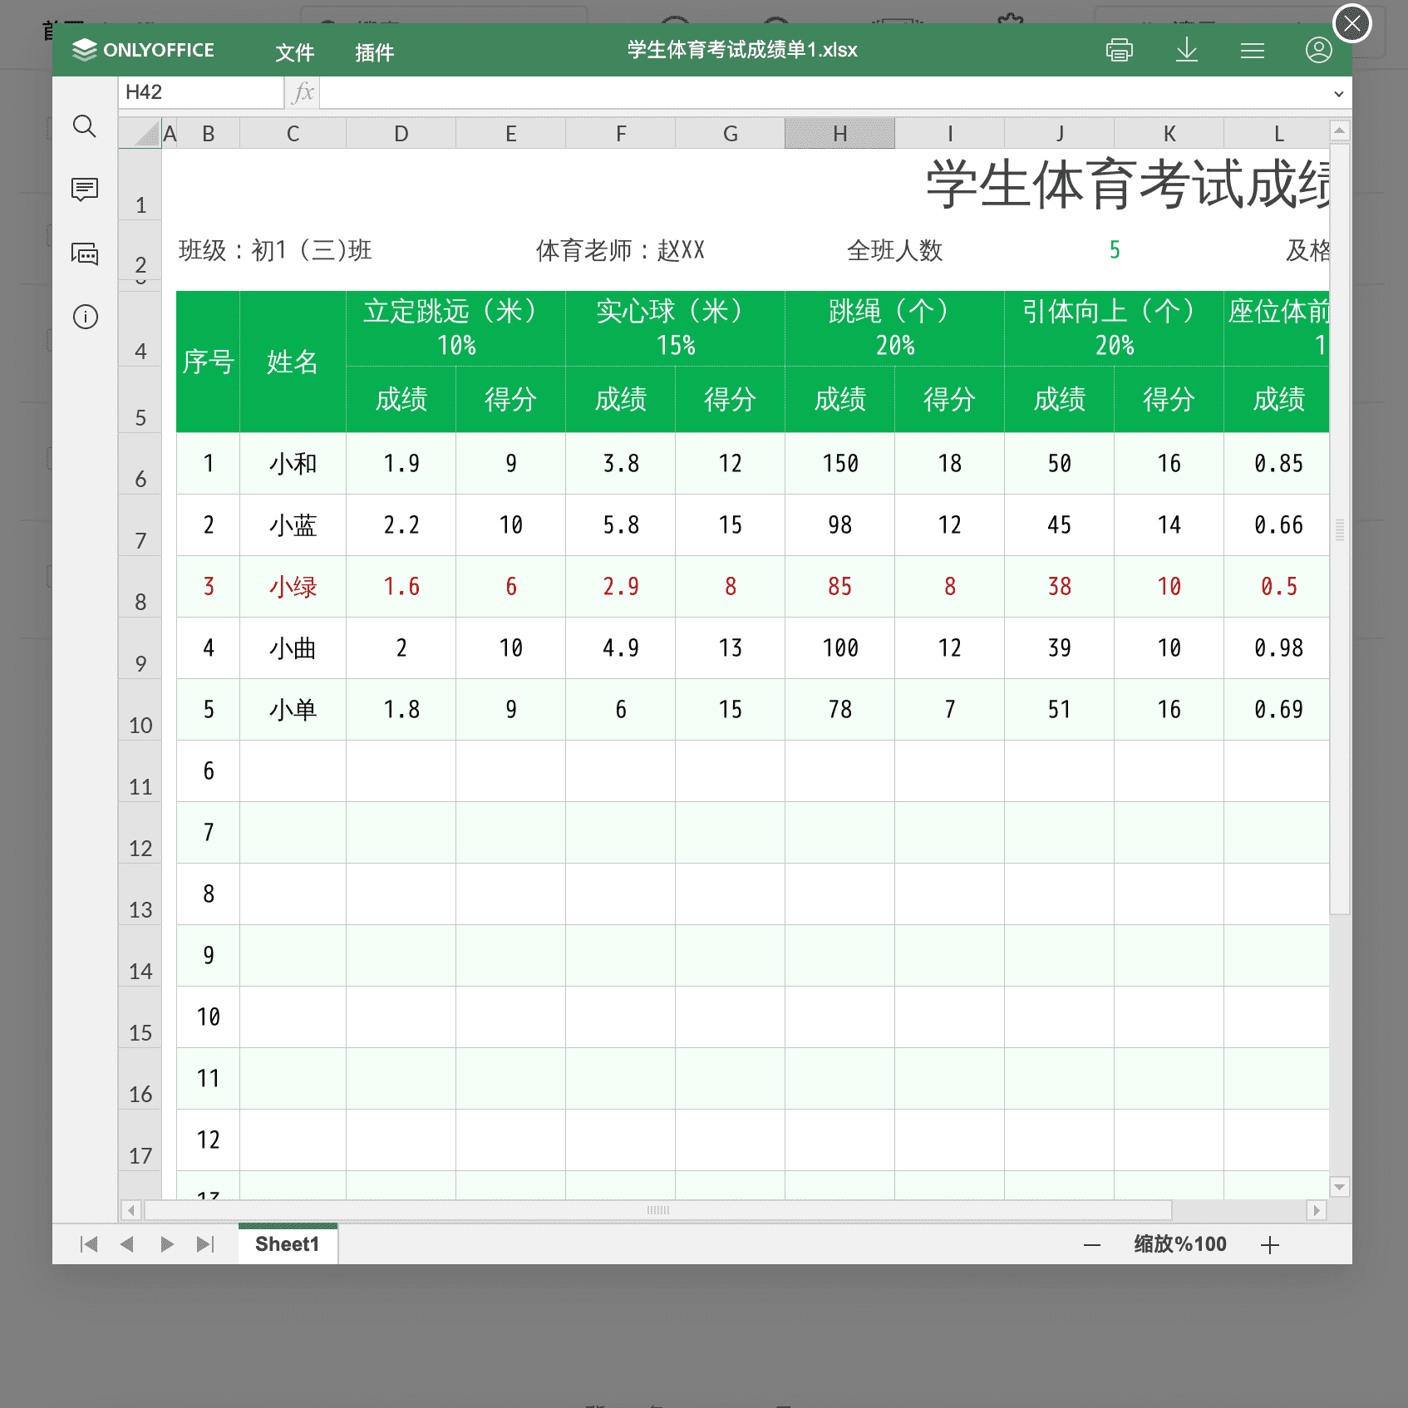Expand the formula bar with chevron
The image size is (1408, 1408).
[1338, 94]
